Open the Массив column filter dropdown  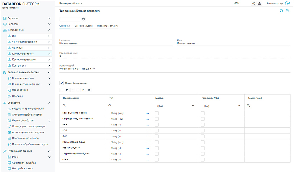193,105
